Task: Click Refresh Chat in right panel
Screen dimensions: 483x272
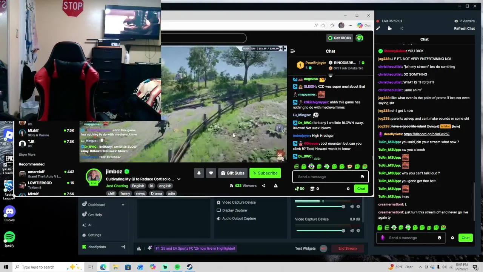Action: coord(464,29)
